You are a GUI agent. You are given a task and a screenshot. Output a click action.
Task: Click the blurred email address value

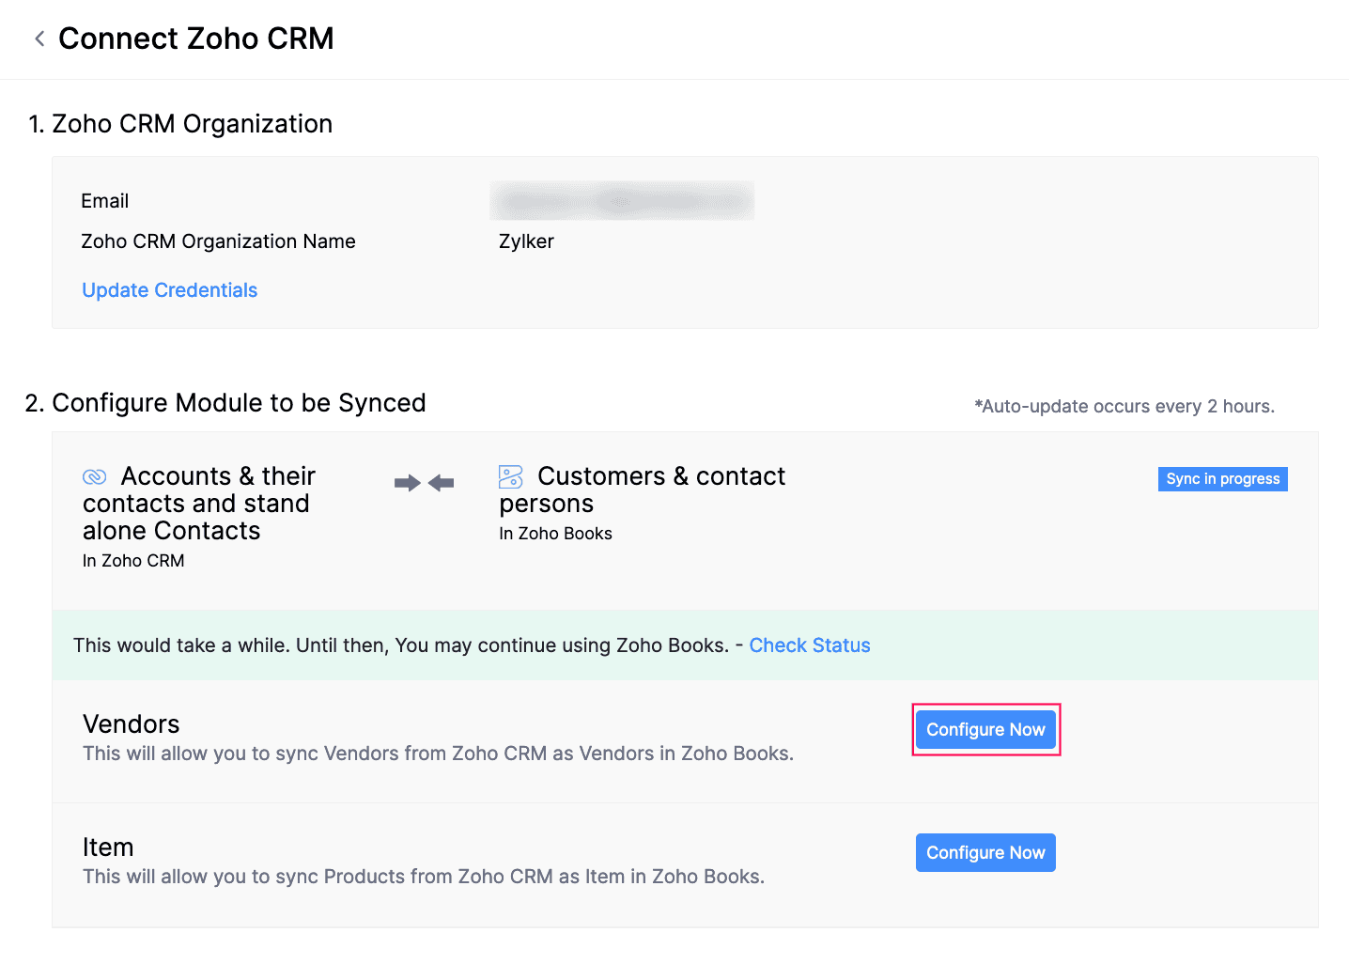[622, 201]
